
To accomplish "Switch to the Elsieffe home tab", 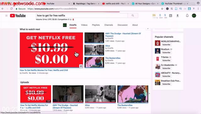I will [73, 25].
